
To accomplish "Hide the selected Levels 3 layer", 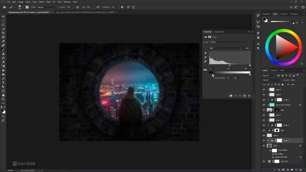I will [264, 140].
